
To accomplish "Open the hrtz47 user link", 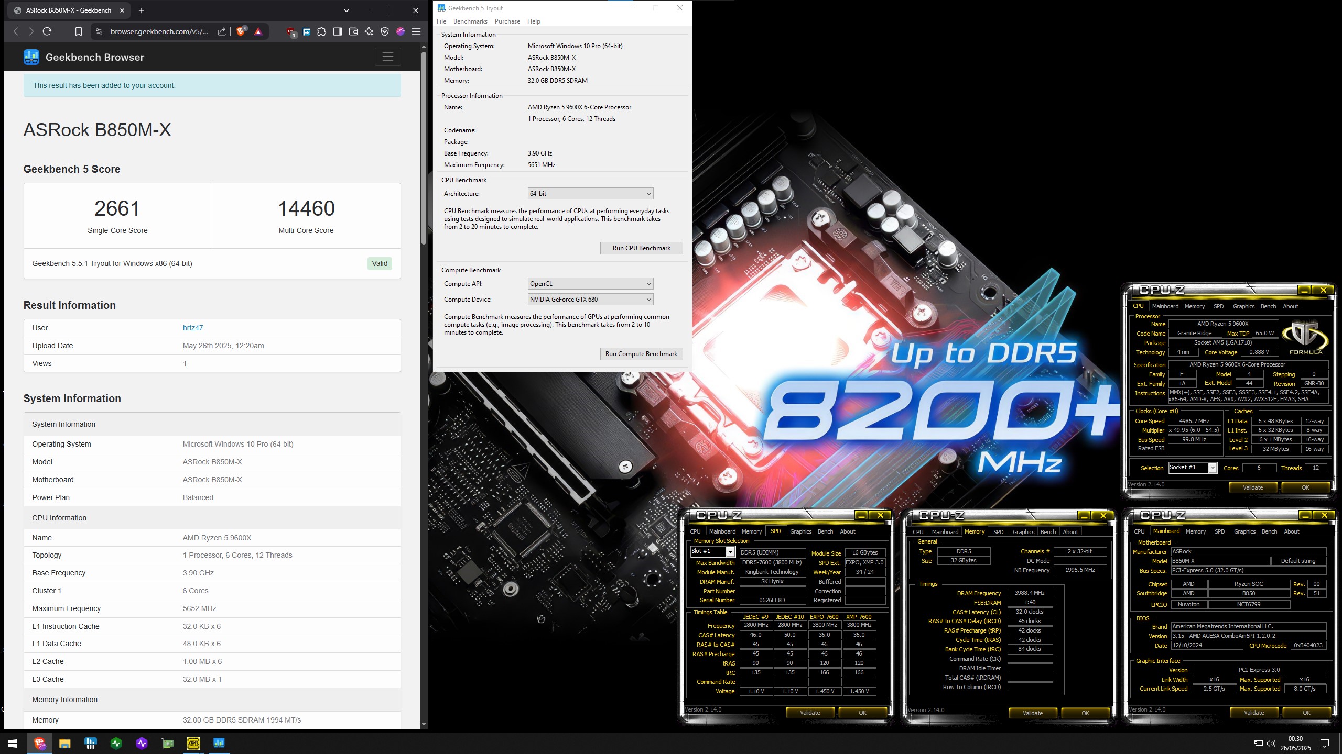I will (x=192, y=328).
